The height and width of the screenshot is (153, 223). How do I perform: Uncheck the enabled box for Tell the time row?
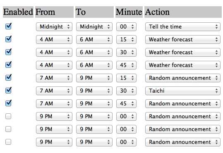(8, 26)
